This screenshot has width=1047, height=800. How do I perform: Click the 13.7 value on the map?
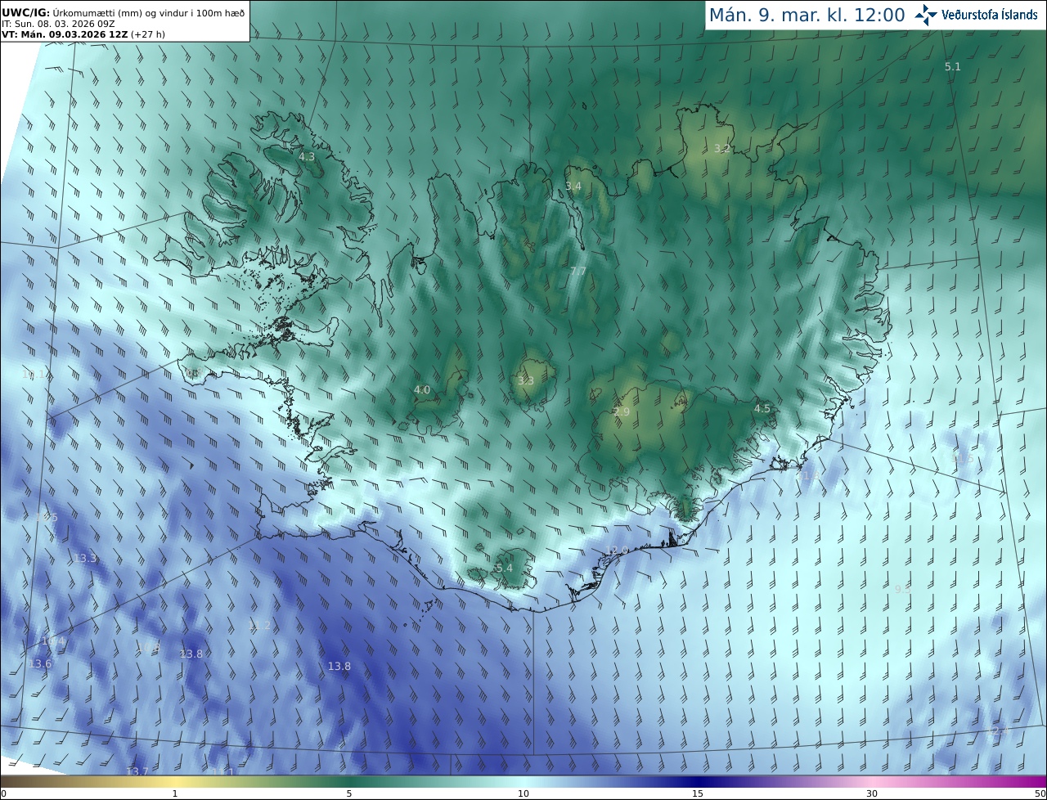[x=137, y=771]
